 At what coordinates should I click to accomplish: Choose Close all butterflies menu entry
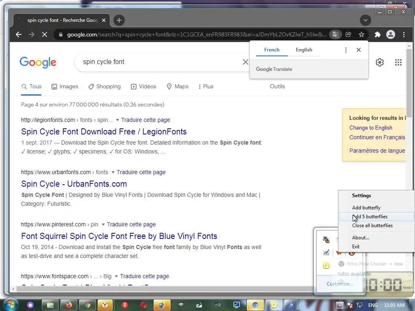click(376, 226)
